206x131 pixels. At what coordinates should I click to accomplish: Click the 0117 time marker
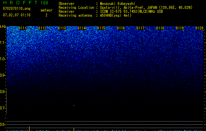[140, 28]
